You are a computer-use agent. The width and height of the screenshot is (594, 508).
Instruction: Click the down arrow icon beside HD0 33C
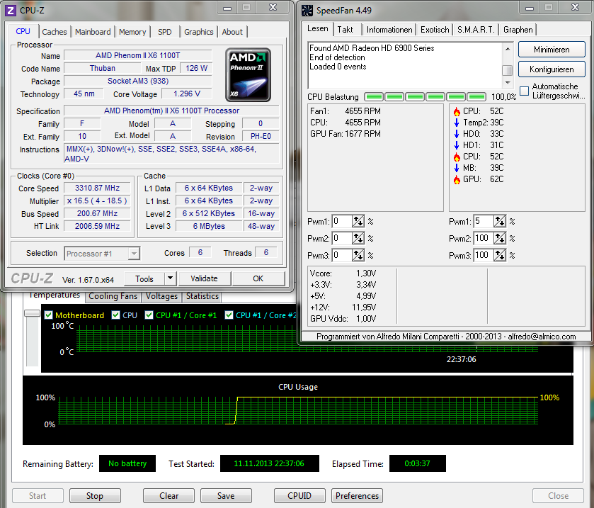pos(457,134)
